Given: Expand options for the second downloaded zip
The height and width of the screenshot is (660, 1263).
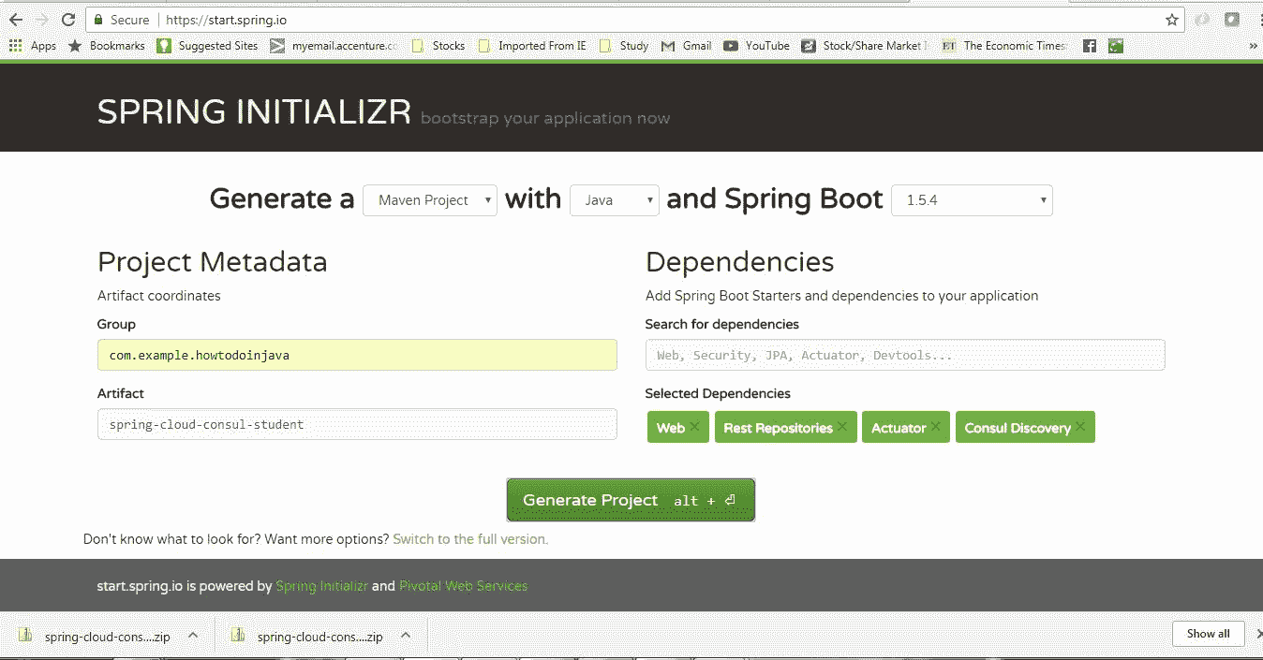Looking at the screenshot, I should (406, 635).
